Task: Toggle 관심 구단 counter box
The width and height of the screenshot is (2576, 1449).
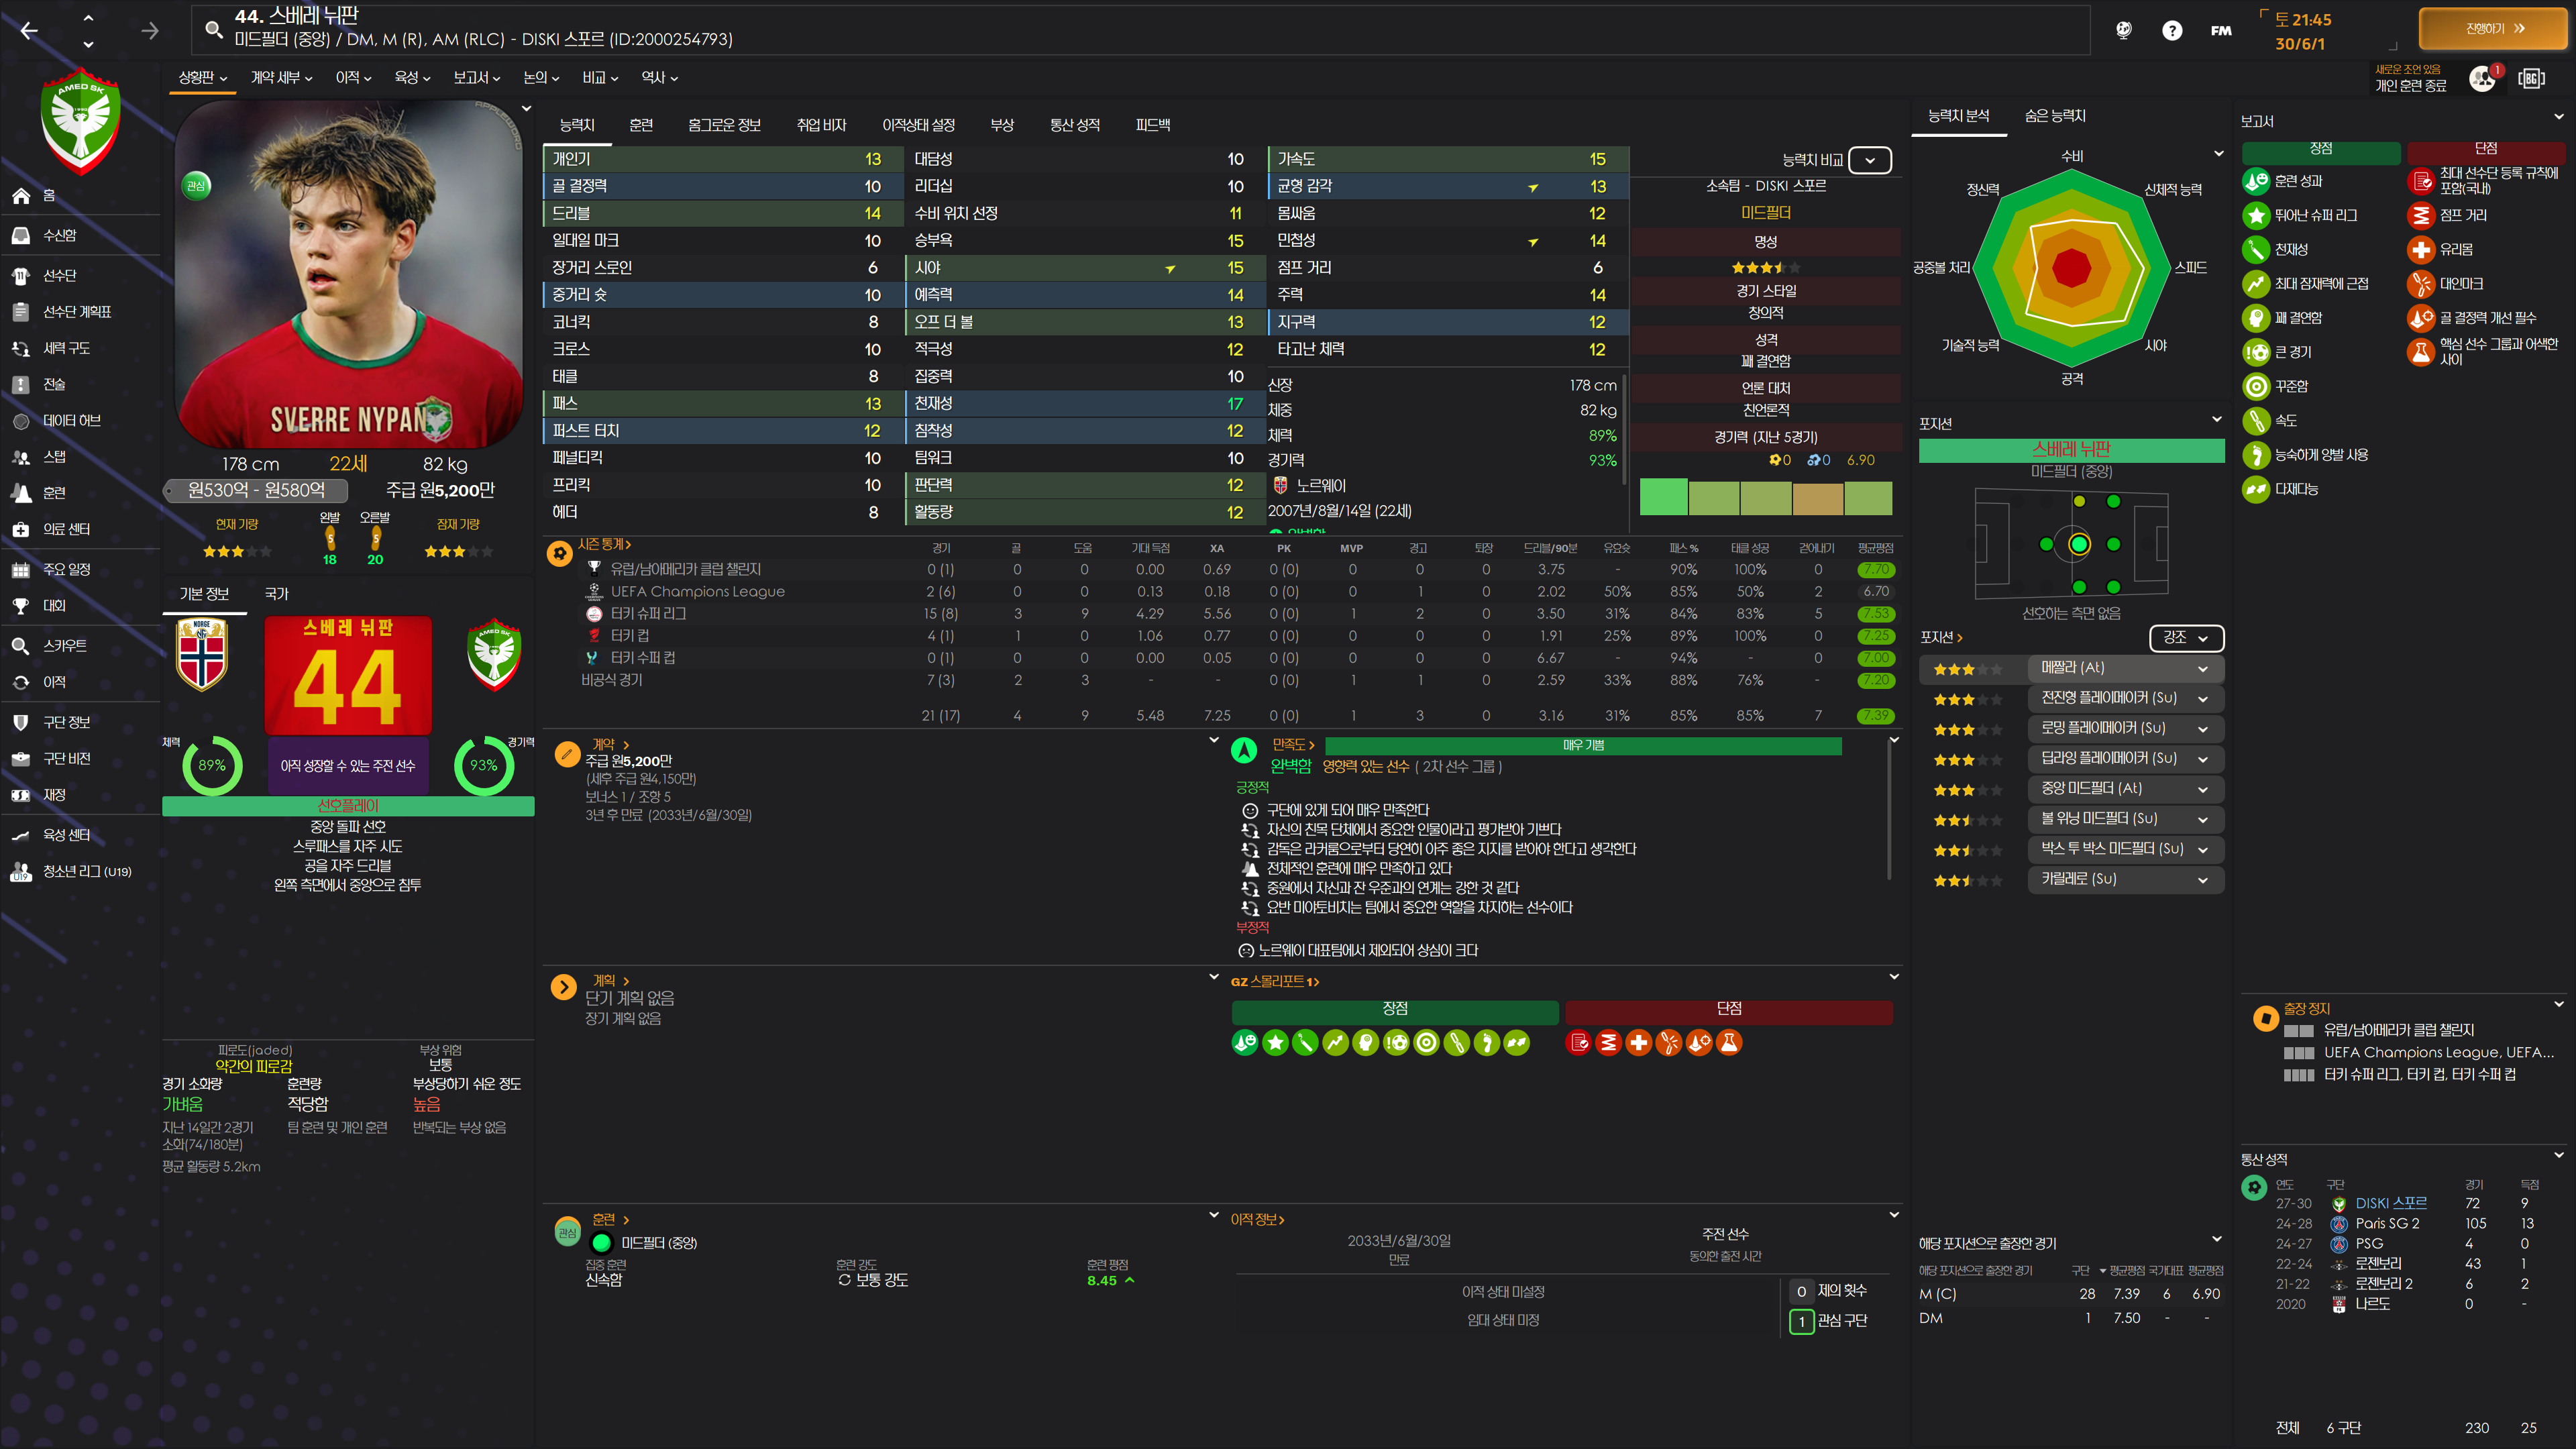Action: point(1801,1321)
